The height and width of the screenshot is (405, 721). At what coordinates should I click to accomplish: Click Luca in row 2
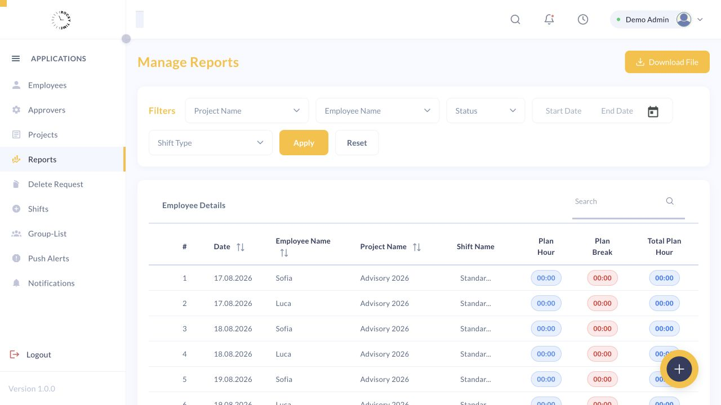[283, 303]
